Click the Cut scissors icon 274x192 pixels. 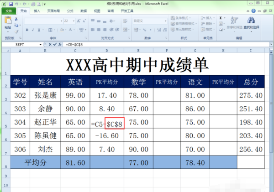coord(16,19)
